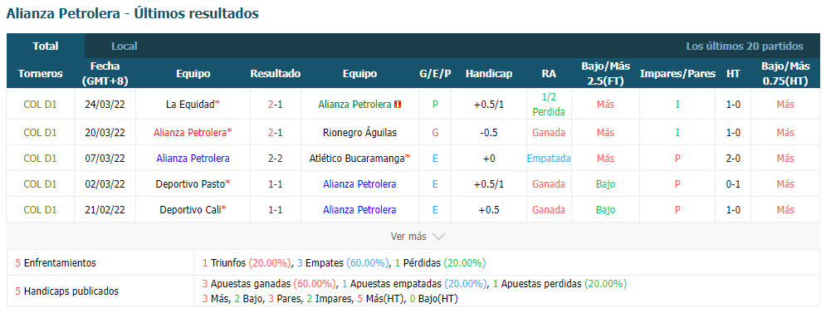Screen dimensions: 826x313
Task: Click red Alianza Petrolera in 20/03/22 row
Action: (x=190, y=132)
